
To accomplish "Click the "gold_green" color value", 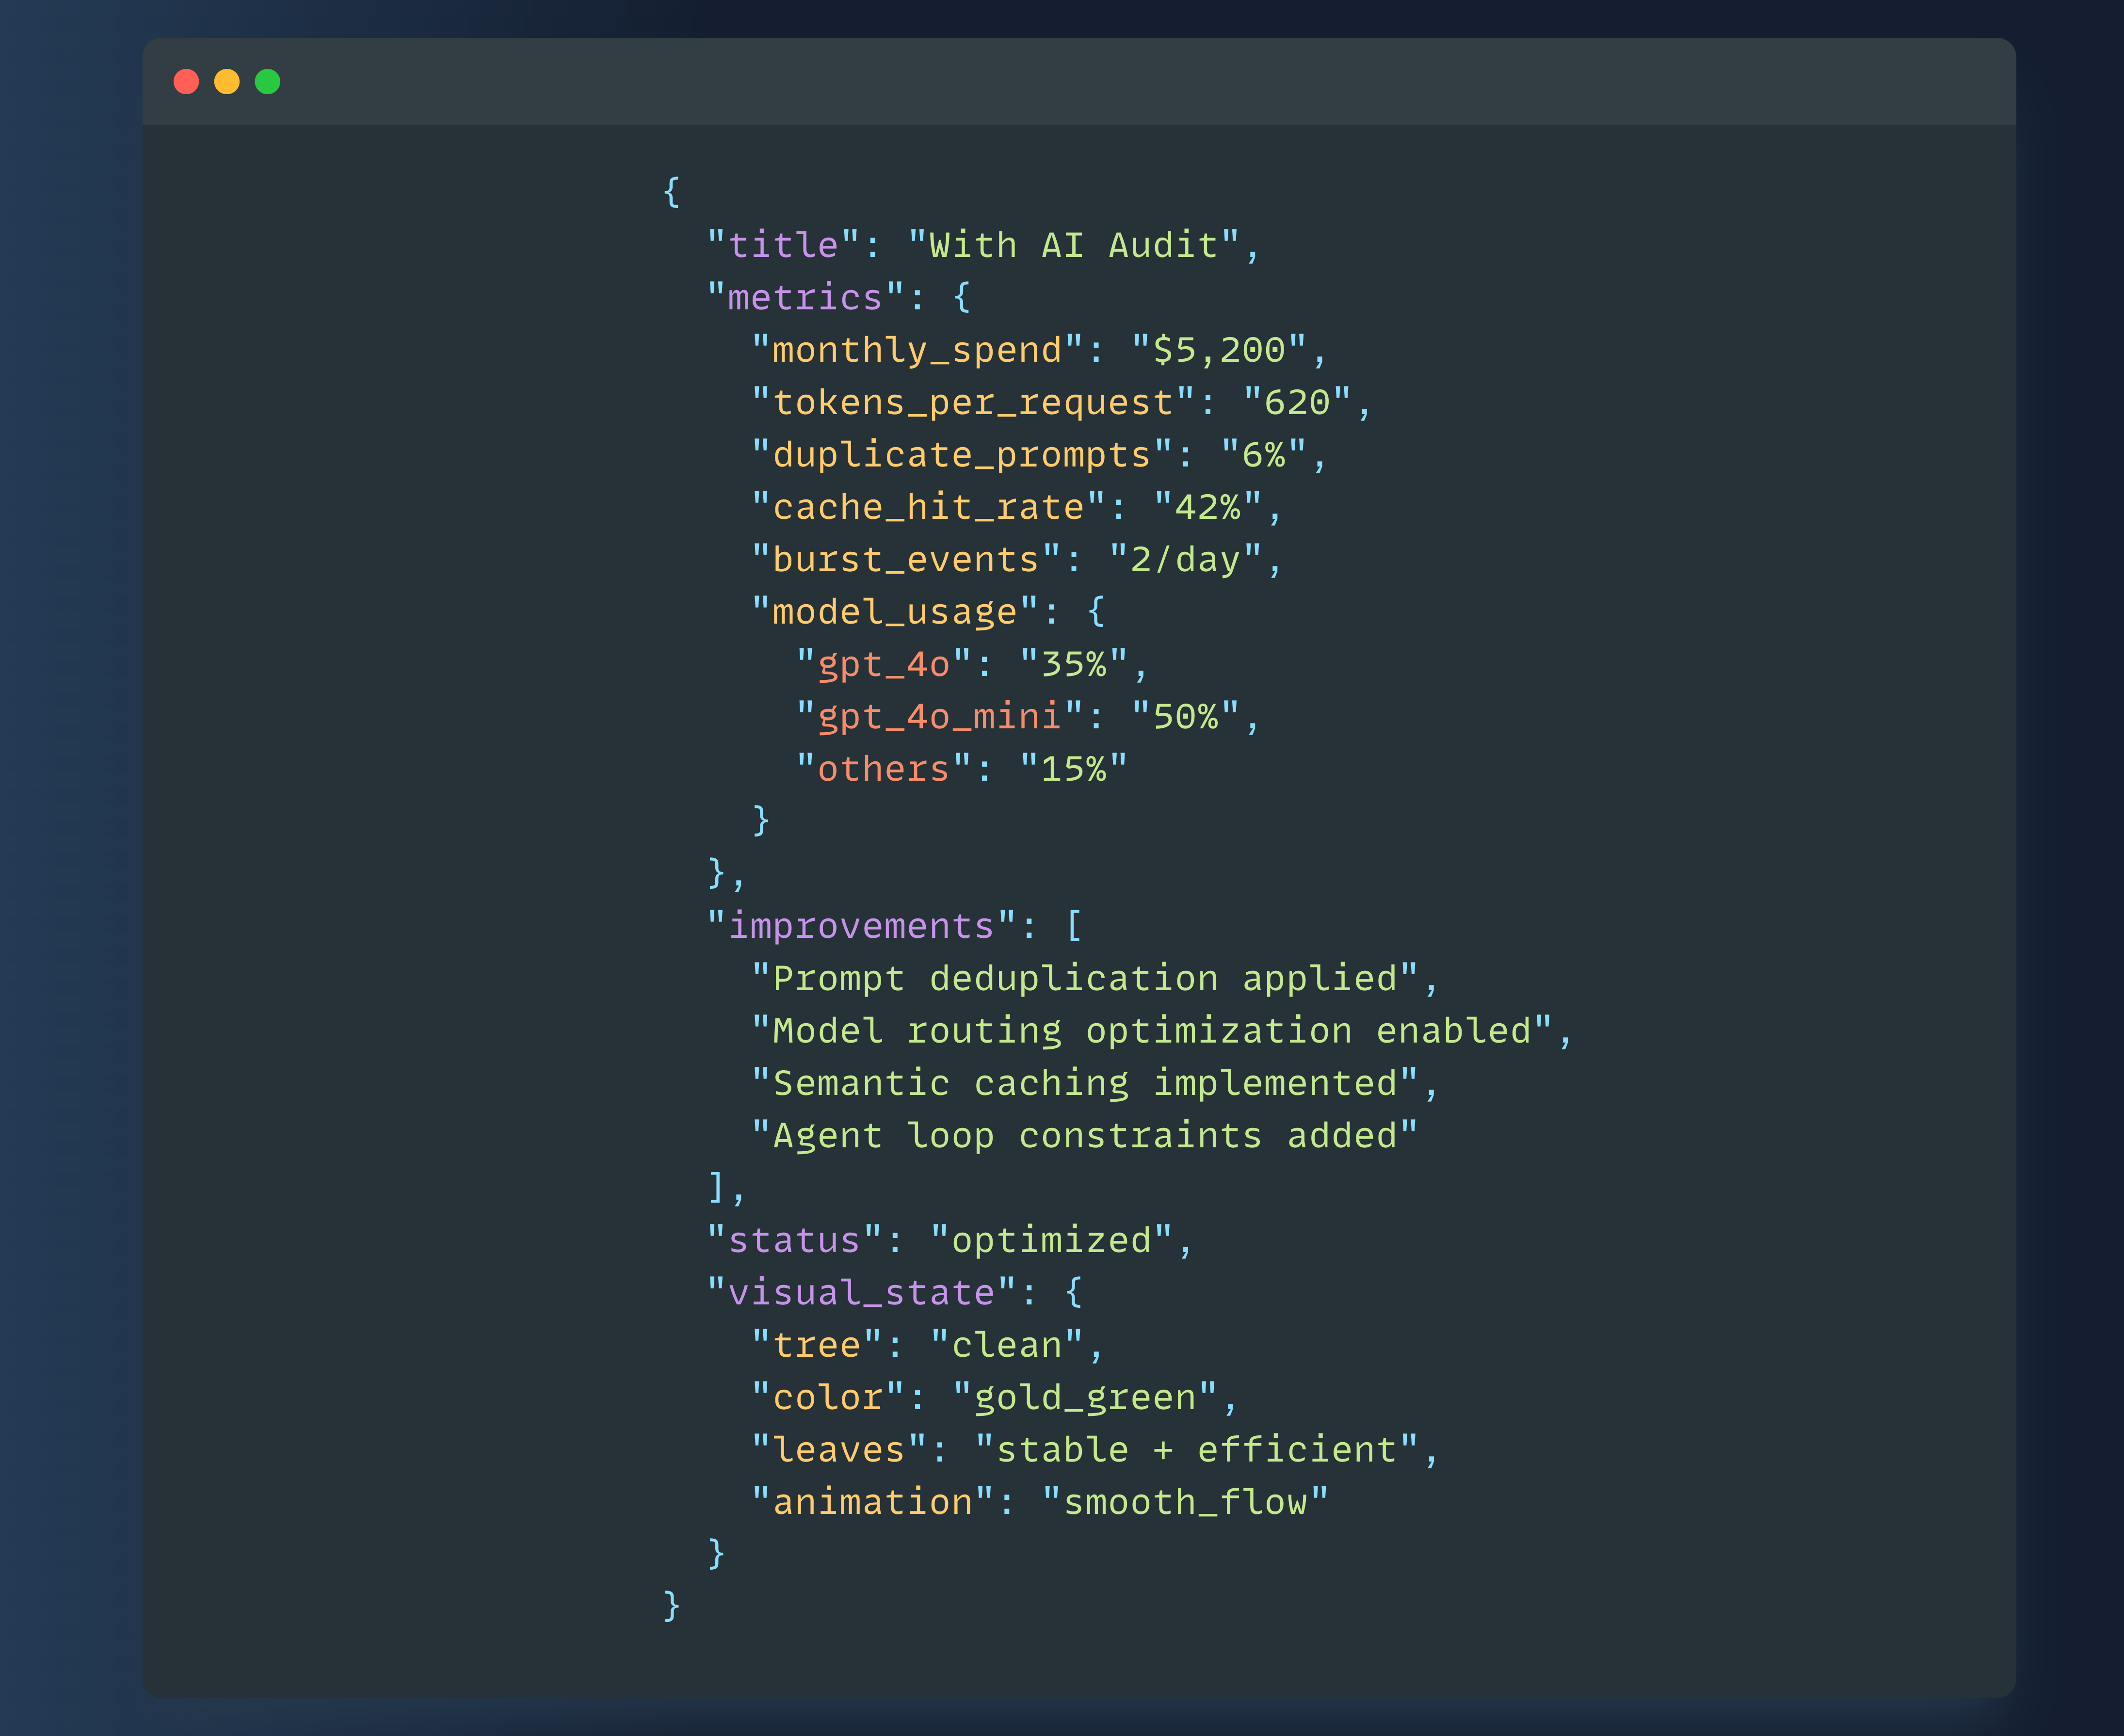I will click(x=1085, y=1397).
